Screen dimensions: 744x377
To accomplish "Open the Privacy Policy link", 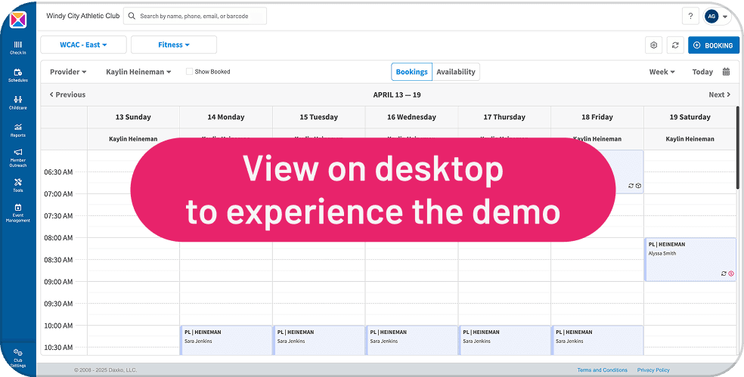I will click(x=653, y=370).
